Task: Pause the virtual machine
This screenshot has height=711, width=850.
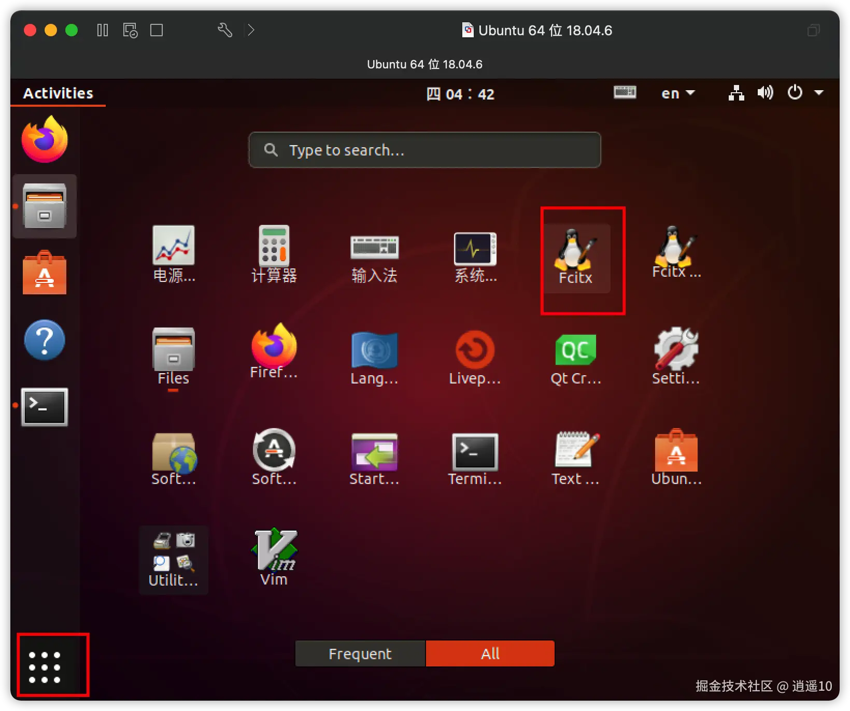Action: click(x=103, y=30)
